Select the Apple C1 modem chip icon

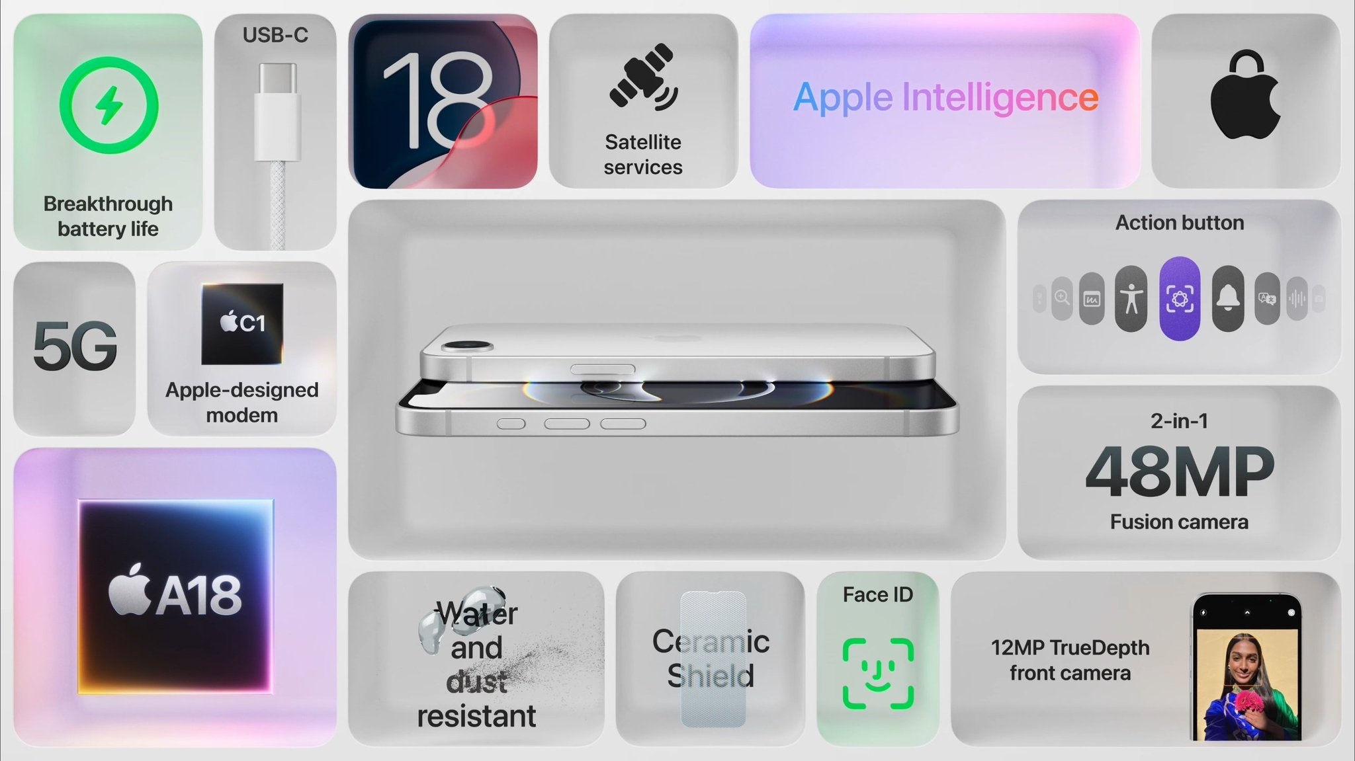click(x=243, y=325)
